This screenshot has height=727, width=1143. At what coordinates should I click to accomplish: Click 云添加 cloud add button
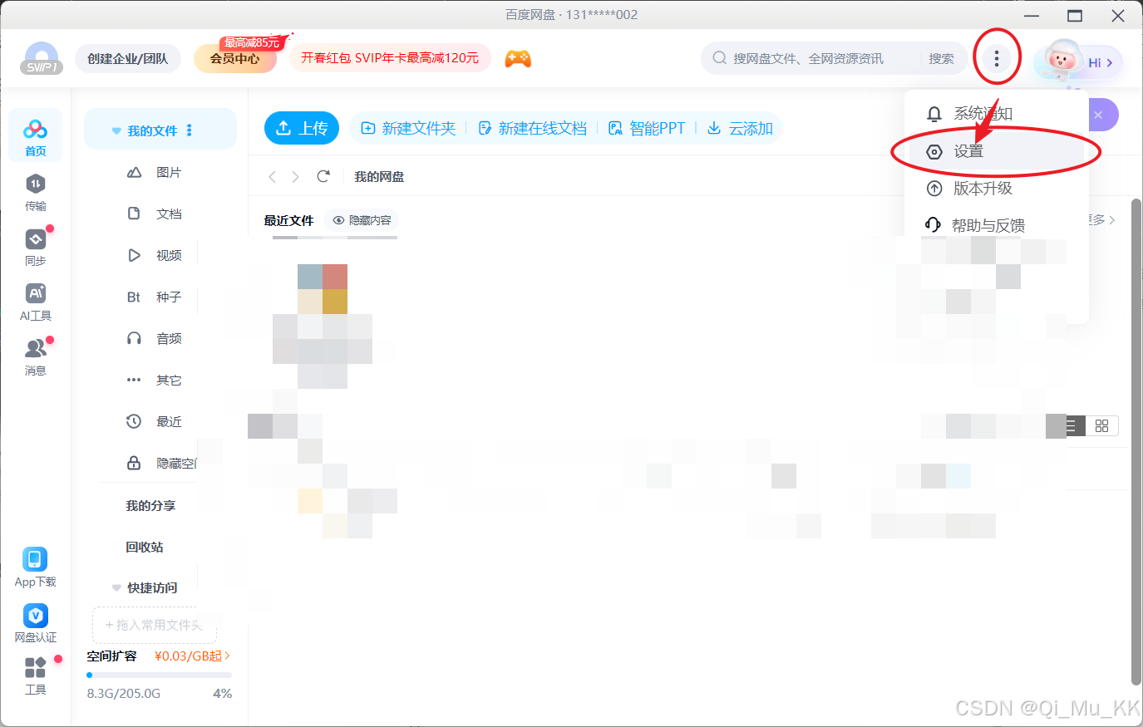[740, 128]
